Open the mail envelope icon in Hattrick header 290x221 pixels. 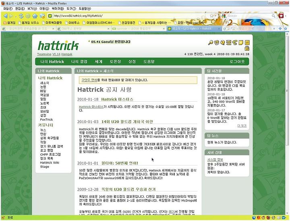coord(229,43)
